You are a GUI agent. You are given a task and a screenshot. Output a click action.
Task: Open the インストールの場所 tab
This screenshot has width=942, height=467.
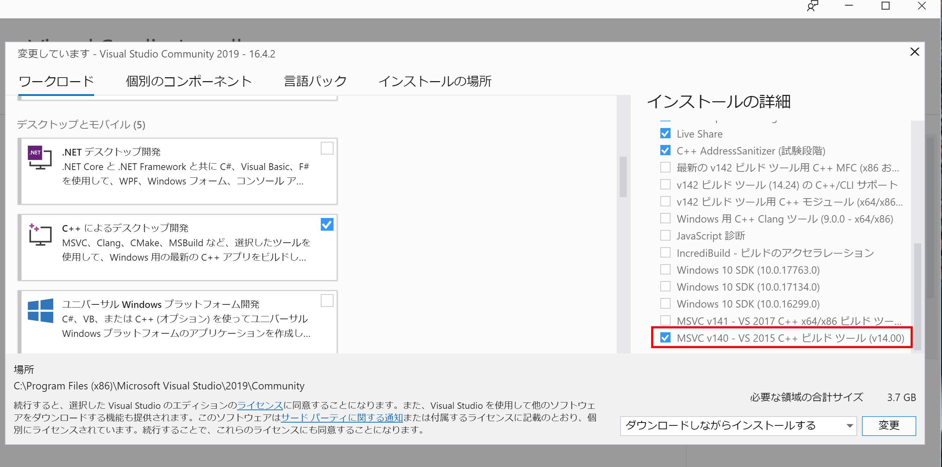[x=435, y=81]
